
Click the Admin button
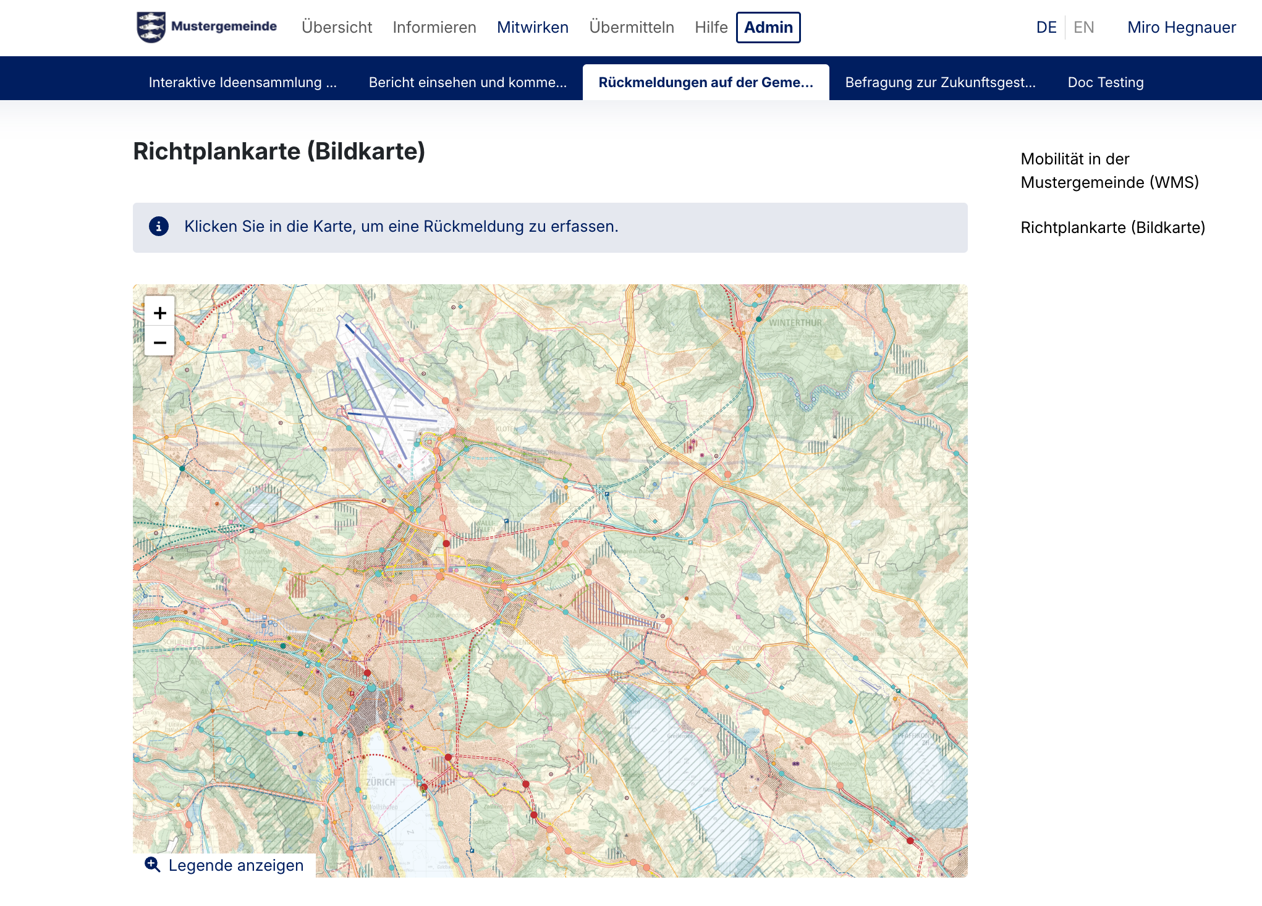[x=768, y=27]
